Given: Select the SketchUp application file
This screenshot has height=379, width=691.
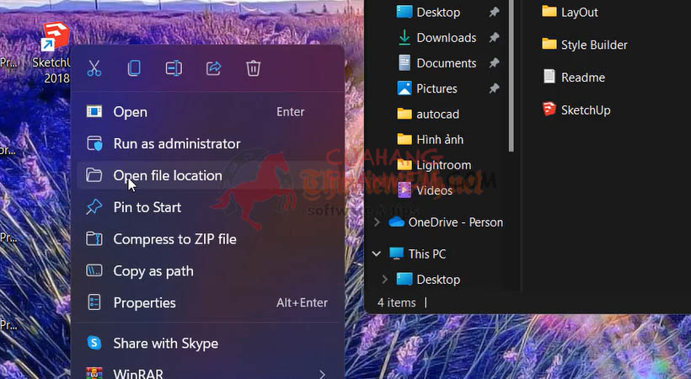Looking at the screenshot, I should point(576,109).
